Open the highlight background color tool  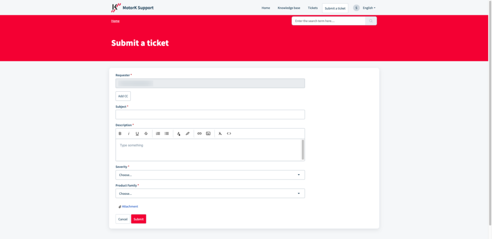point(188,133)
